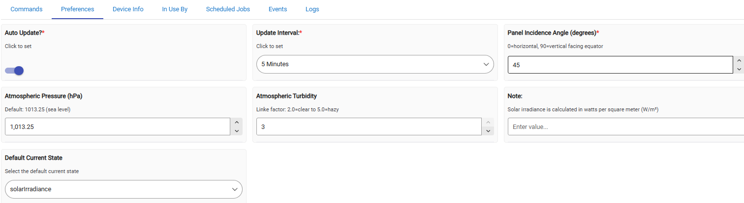Toggle the Auto Update switch
744x203 pixels.
tap(14, 71)
